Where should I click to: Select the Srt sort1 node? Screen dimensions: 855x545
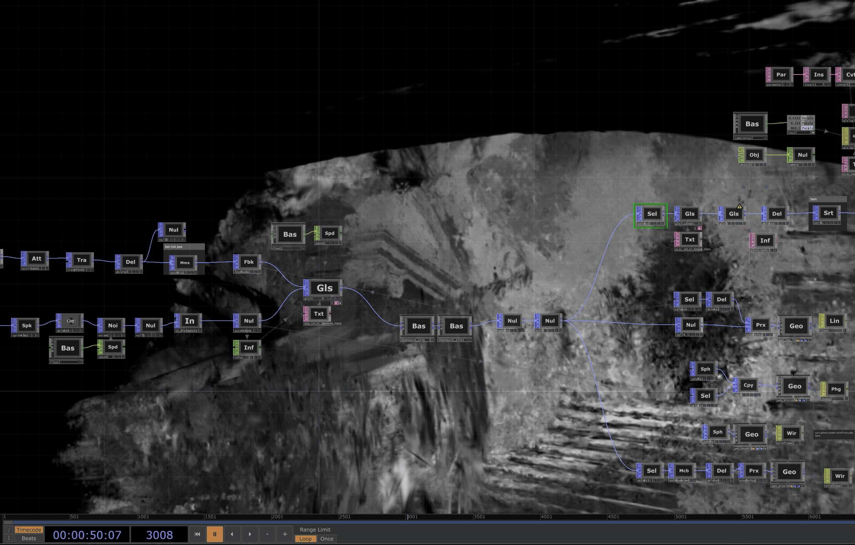pyautogui.click(x=828, y=213)
